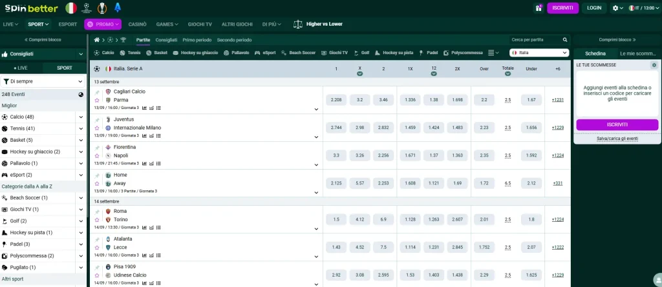Open +1231 more markets for Cagliari

(x=558, y=100)
